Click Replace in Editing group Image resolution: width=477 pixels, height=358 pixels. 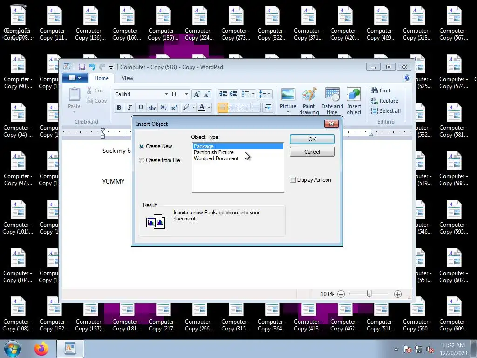tap(384, 101)
